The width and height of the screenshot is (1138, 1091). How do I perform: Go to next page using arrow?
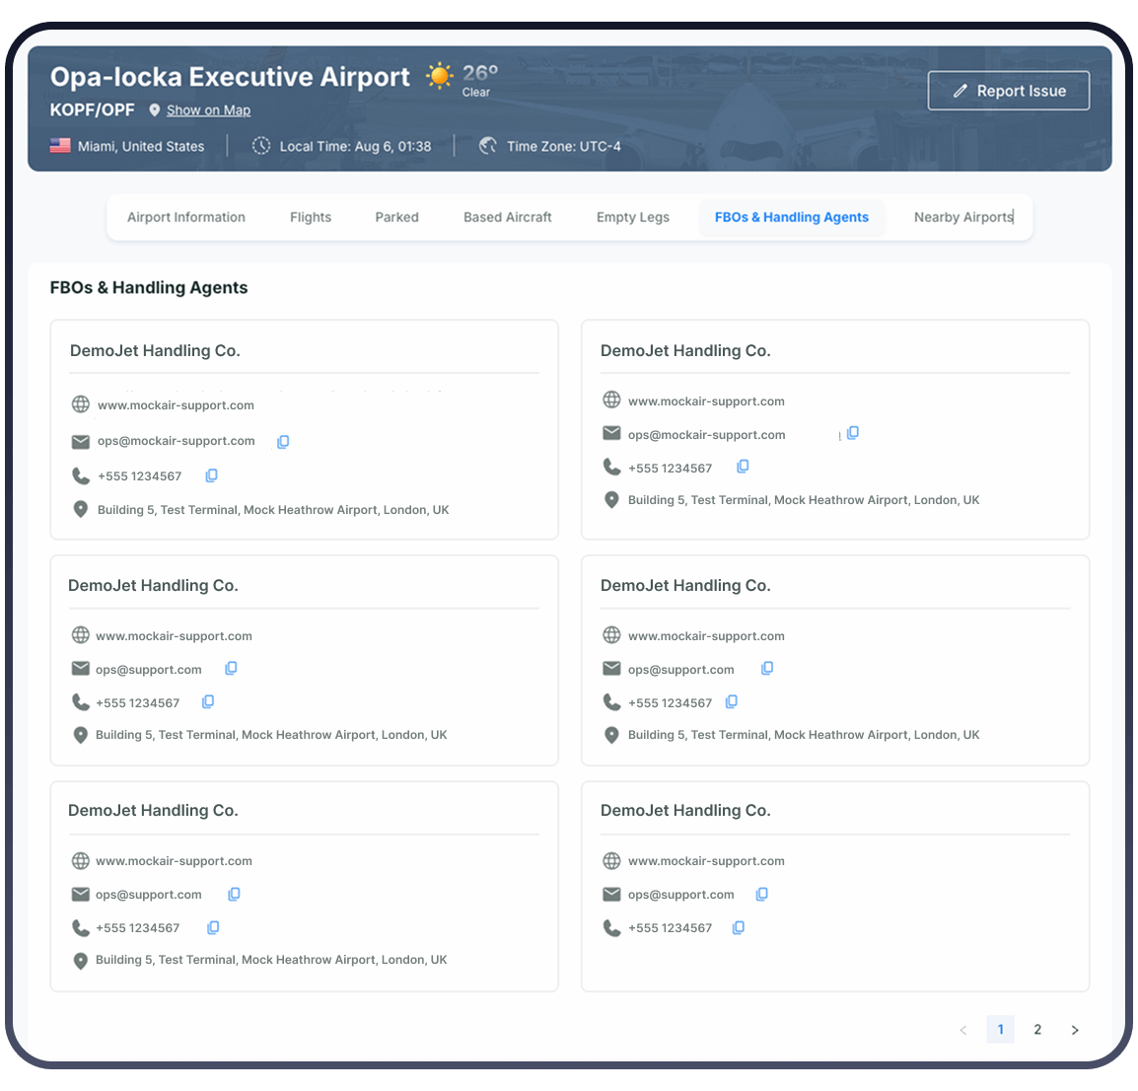click(1075, 1030)
